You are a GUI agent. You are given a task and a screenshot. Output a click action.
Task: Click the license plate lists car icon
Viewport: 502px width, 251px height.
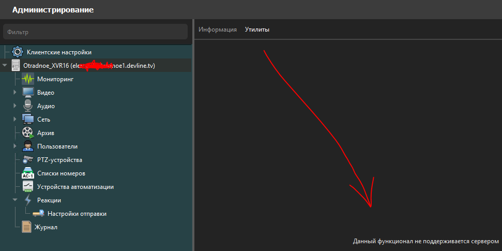[x=28, y=173]
